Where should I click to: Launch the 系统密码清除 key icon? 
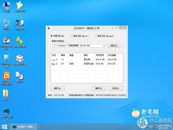pos(20,42)
